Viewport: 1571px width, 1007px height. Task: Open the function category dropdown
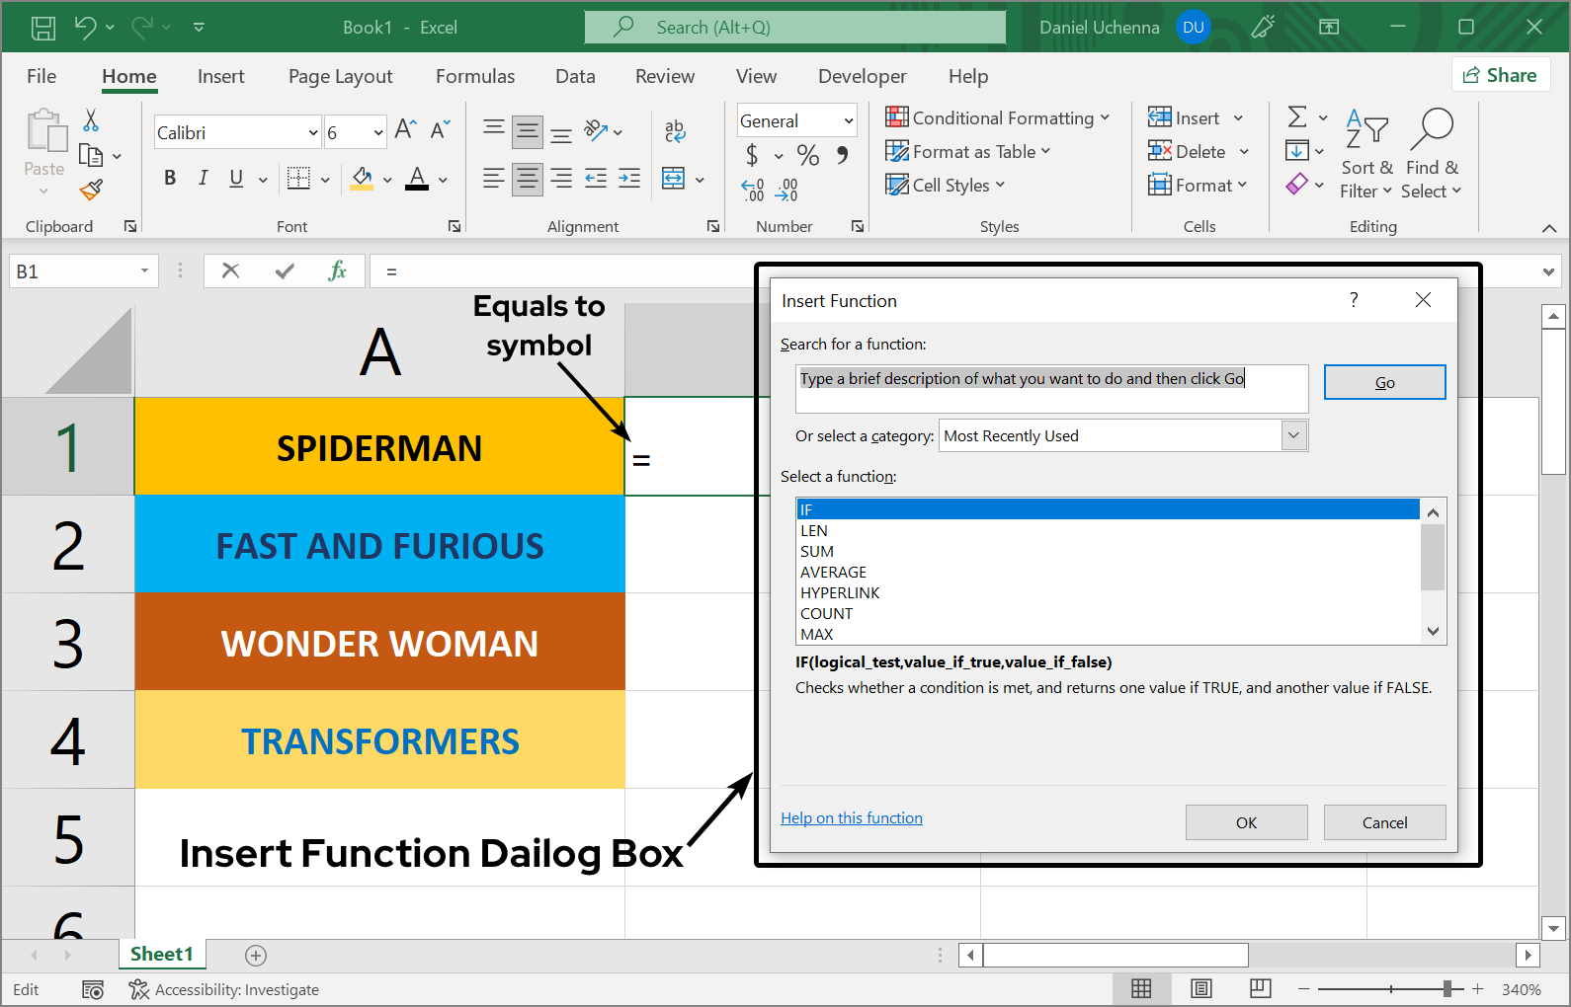click(x=1293, y=435)
